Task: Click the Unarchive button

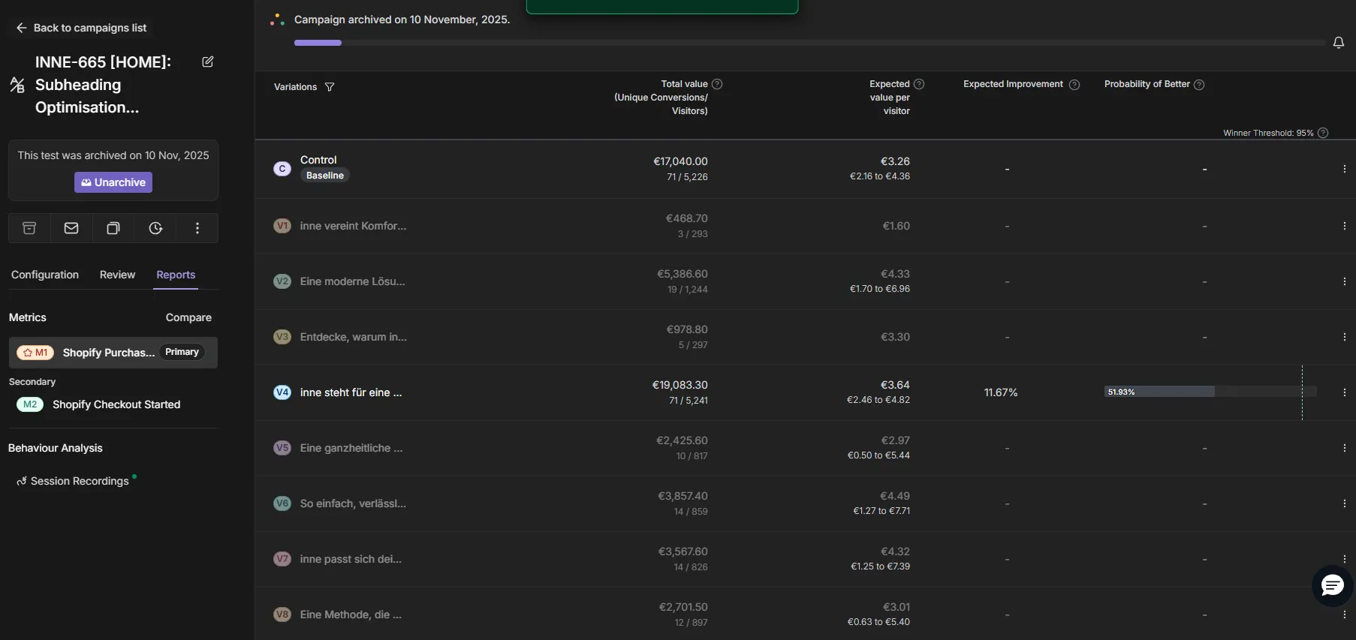Action: tap(113, 182)
